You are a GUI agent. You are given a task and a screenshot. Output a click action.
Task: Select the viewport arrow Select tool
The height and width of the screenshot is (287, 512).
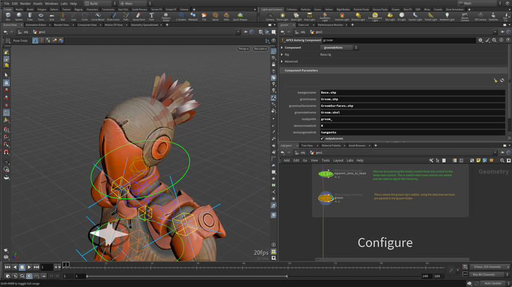click(6, 75)
